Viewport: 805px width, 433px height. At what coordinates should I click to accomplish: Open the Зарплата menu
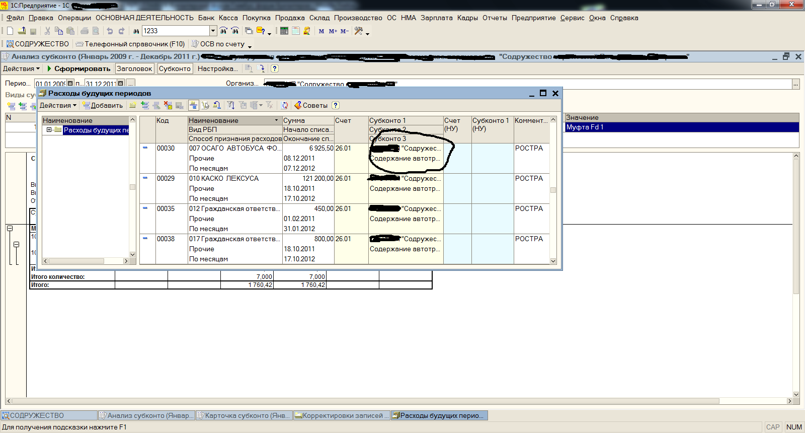click(437, 18)
